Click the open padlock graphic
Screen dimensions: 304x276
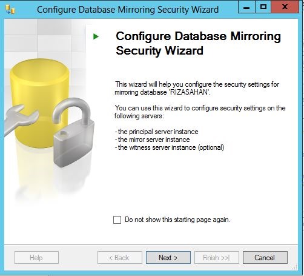click(73, 132)
